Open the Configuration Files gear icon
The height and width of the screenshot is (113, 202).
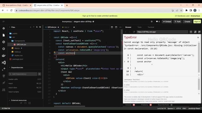(x=3, y=49)
